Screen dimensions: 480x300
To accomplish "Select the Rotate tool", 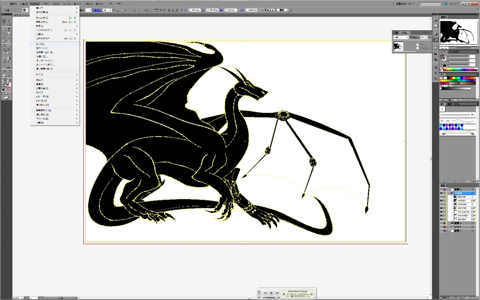I will coord(4,46).
